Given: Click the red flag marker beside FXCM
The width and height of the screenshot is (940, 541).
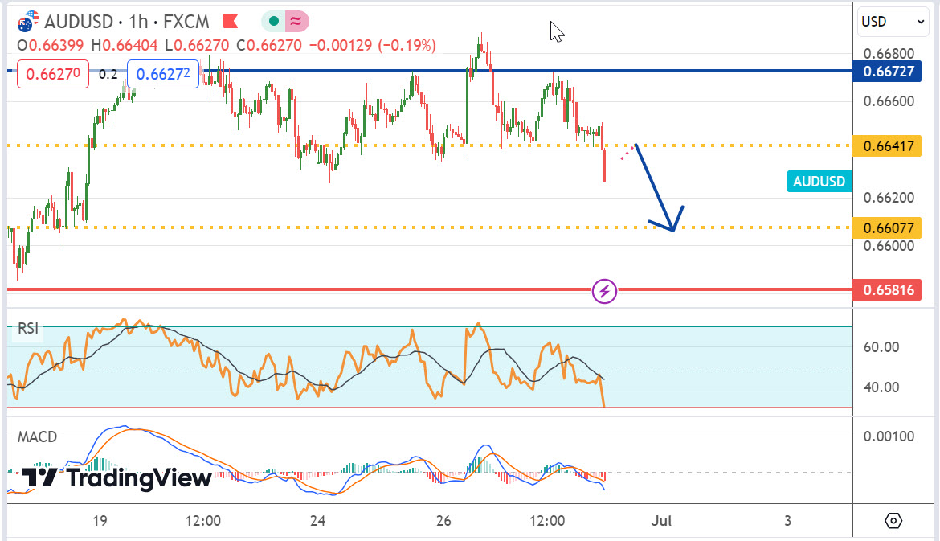Looking at the screenshot, I should (x=230, y=21).
